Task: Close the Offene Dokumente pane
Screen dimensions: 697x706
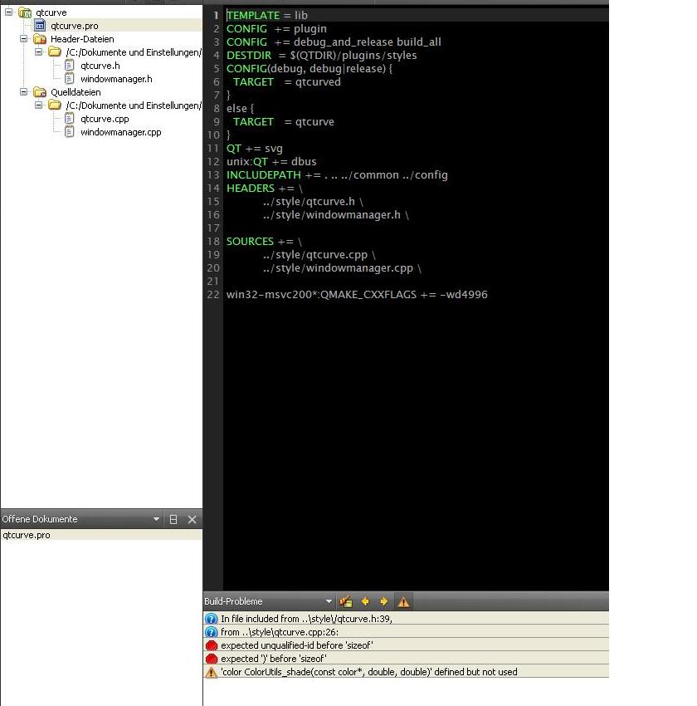Action: (192, 520)
